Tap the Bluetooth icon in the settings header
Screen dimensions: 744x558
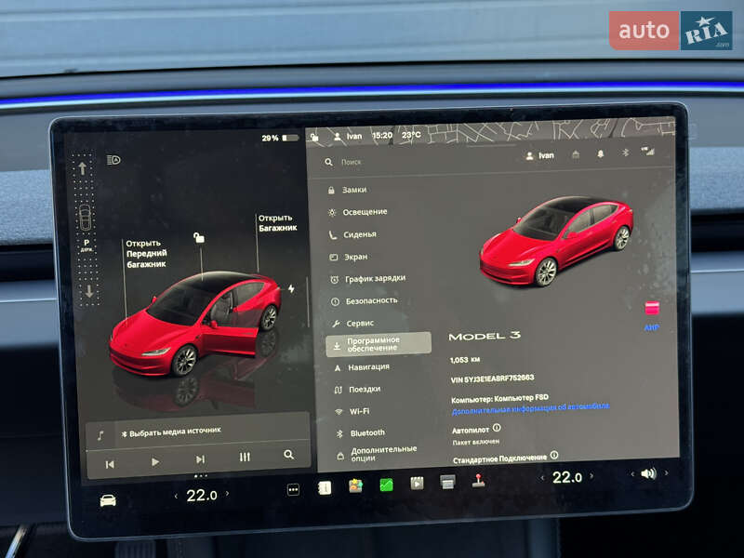(x=625, y=153)
